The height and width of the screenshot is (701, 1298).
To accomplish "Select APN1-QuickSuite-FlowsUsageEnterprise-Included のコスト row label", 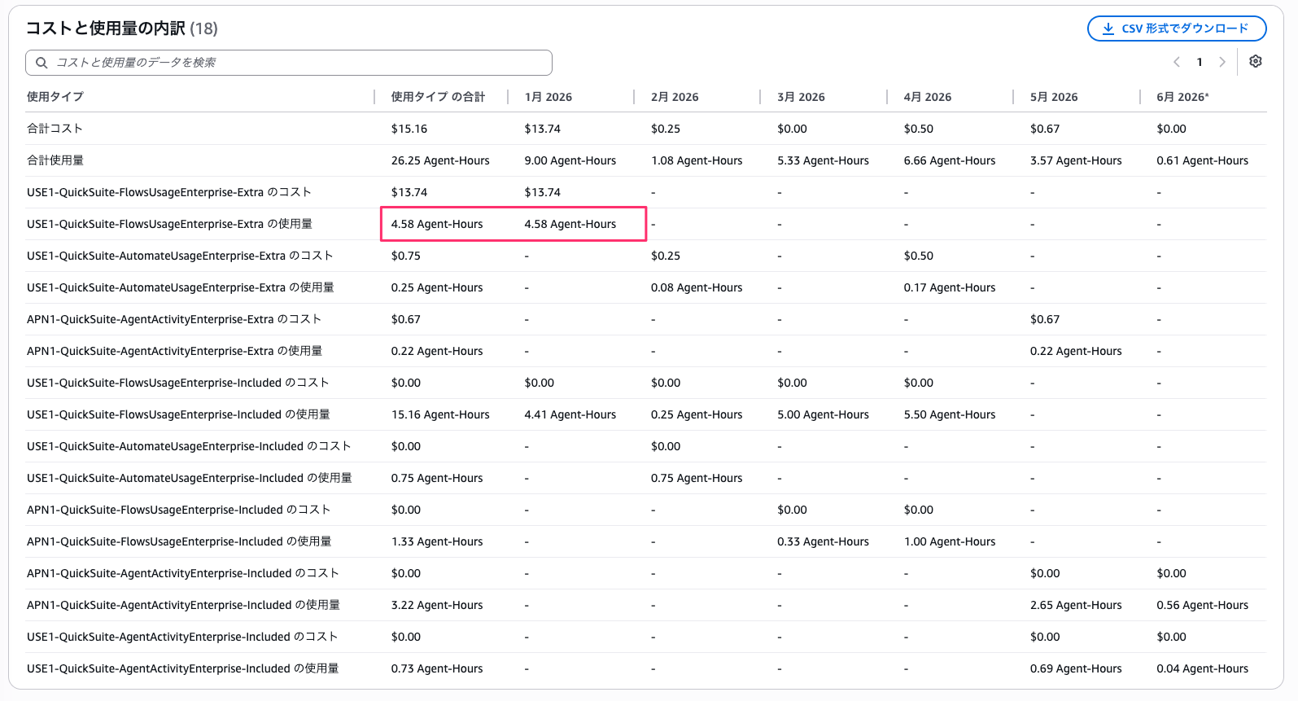I will point(179,510).
